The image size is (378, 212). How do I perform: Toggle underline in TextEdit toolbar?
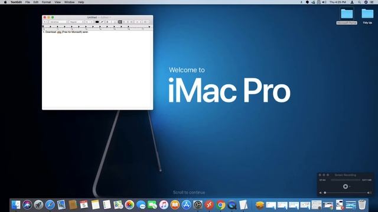(x=115, y=22)
